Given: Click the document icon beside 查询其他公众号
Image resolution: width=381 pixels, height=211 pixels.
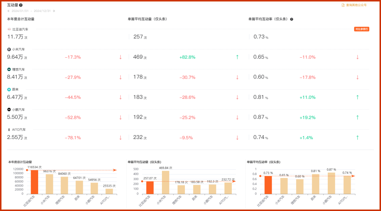Looking at the screenshot, I should point(343,5).
